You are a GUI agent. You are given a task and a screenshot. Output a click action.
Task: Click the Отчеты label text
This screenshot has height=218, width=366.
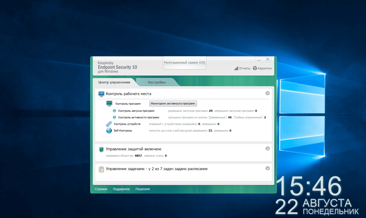(245, 68)
